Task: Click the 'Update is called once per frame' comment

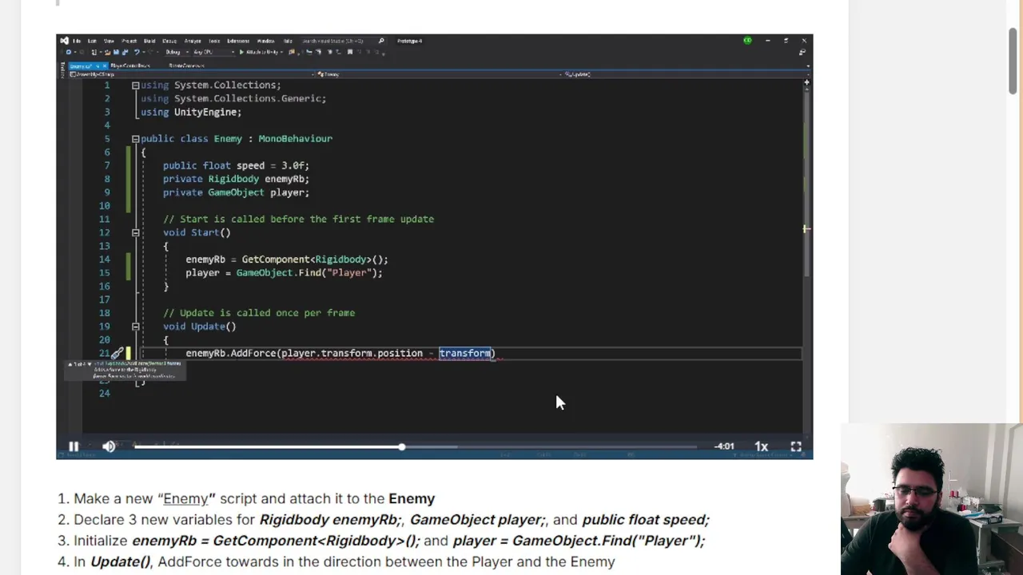Action: (x=259, y=313)
